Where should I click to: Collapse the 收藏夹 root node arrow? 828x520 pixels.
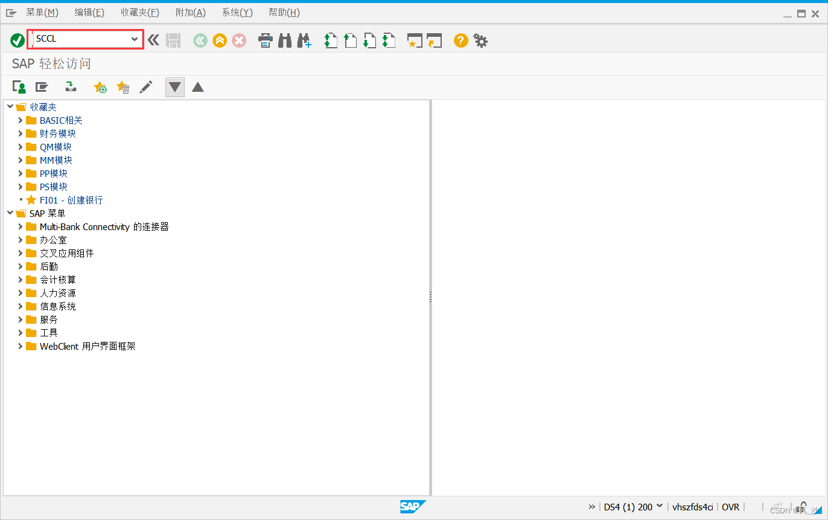[x=10, y=107]
